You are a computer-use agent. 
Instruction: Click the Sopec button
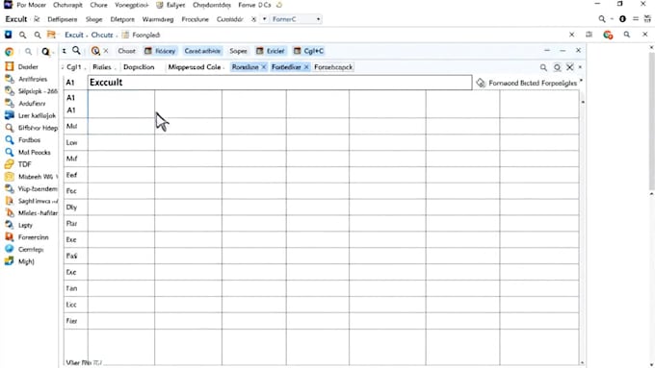(x=238, y=51)
